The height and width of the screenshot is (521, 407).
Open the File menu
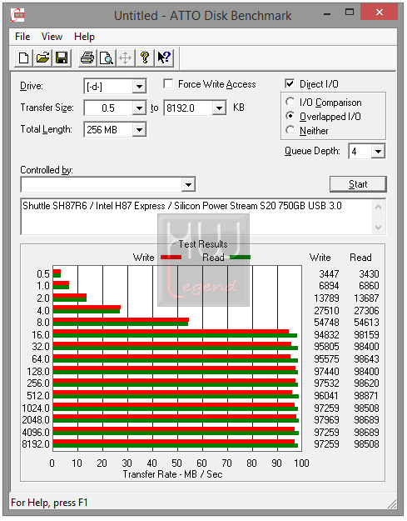[x=22, y=37]
